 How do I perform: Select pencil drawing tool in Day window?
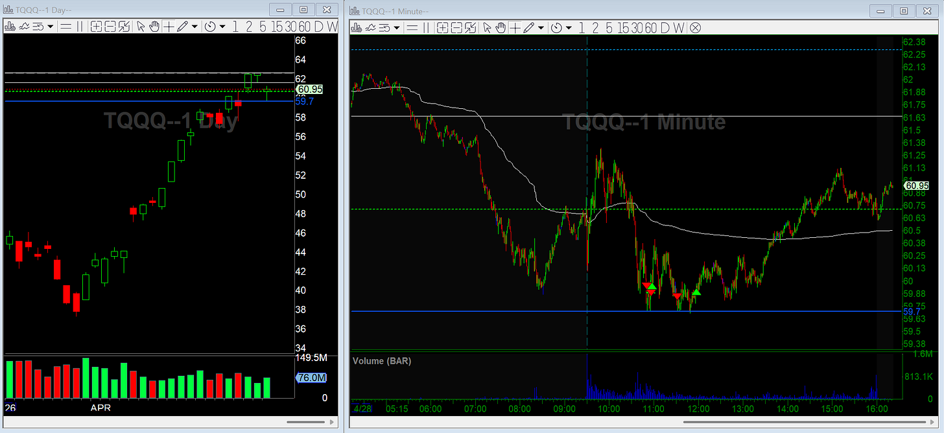point(182,27)
